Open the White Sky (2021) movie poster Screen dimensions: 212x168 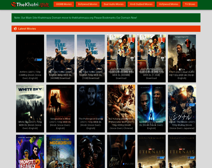pos(30,108)
